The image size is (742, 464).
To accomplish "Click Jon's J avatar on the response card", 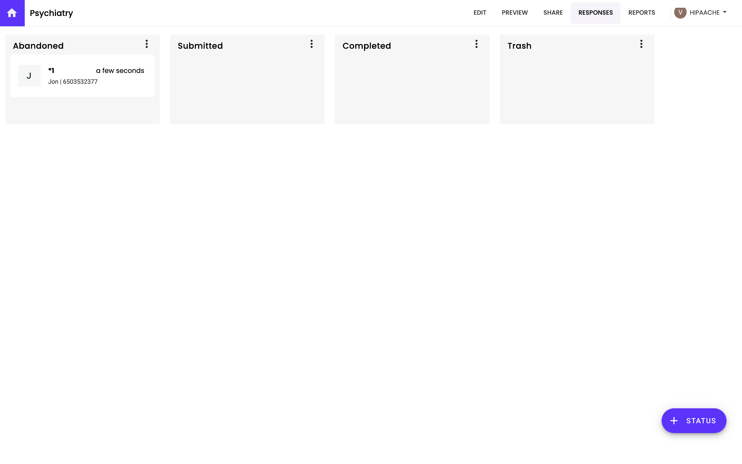I will pos(29,76).
